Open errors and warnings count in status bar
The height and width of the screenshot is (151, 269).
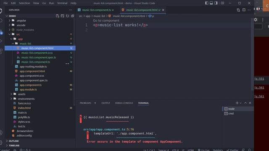click(x=25, y=150)
